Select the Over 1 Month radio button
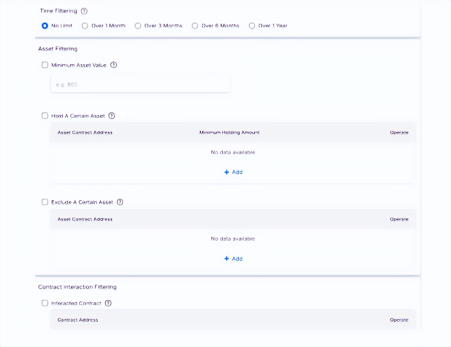The width and height of the screenshot is (451, 347). point(85,26)
